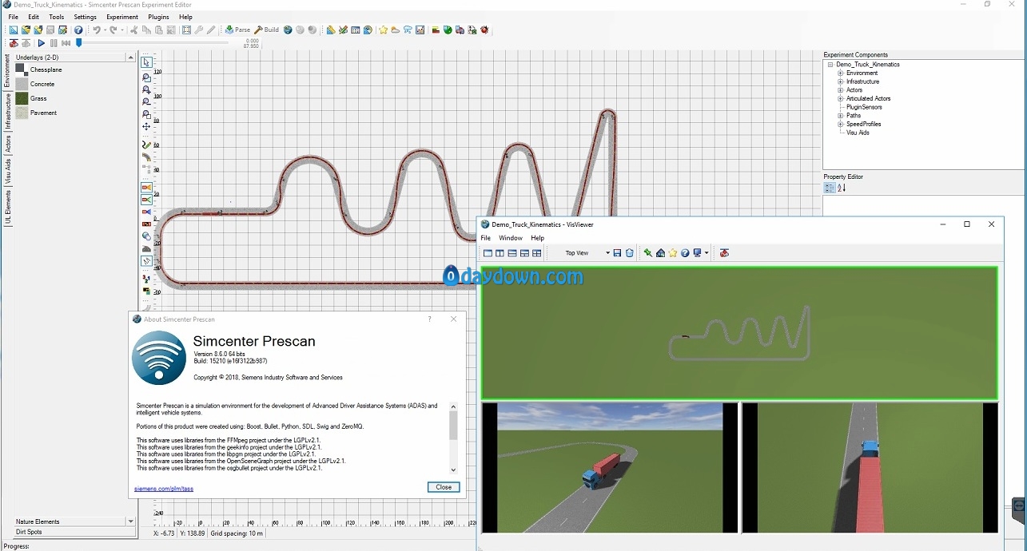This screenshot has width=1027, height=551.
Task: Click the Property Editor categorized view icon
Action: point(830,188)
